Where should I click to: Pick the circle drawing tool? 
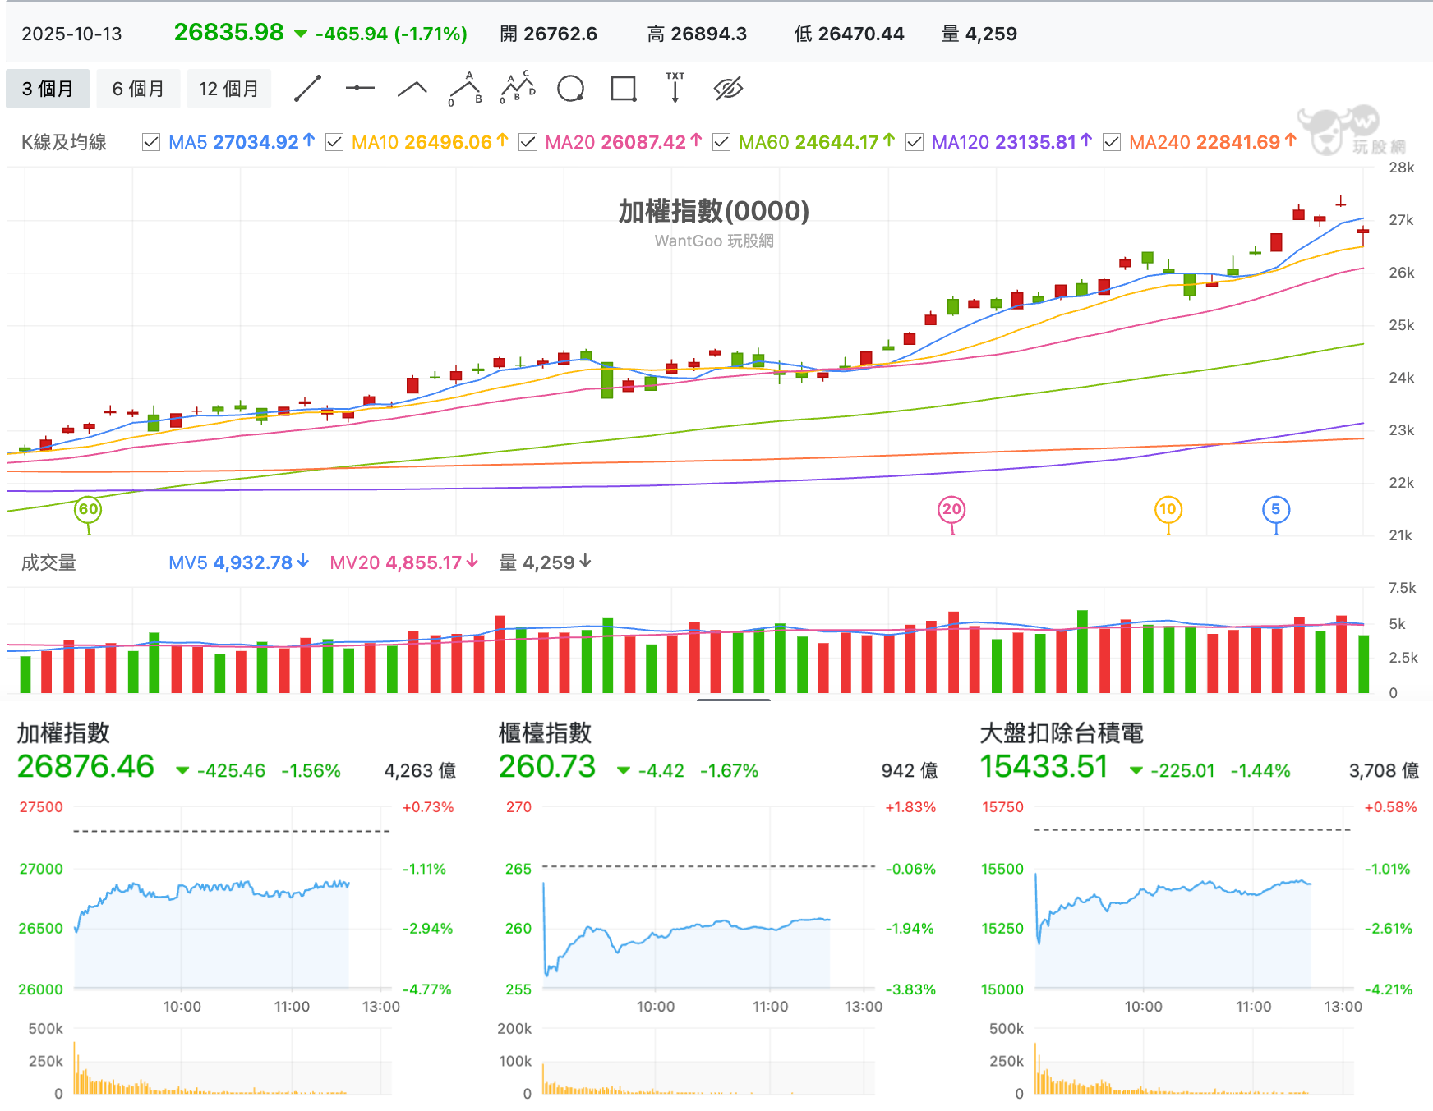[x=570, y=89]
